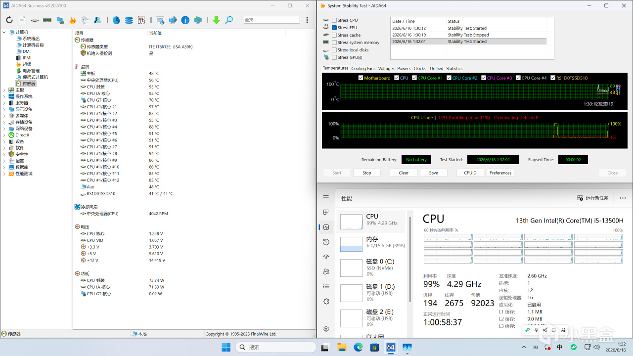Switch to the Clocks tab
Image resolution: width=633 pixels, height=356 pixels.
click(x=419, y=69)
